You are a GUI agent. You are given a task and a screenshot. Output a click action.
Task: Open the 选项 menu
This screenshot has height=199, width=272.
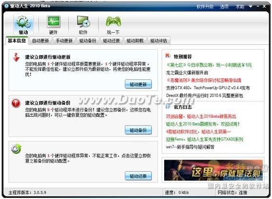pos(224,7)
